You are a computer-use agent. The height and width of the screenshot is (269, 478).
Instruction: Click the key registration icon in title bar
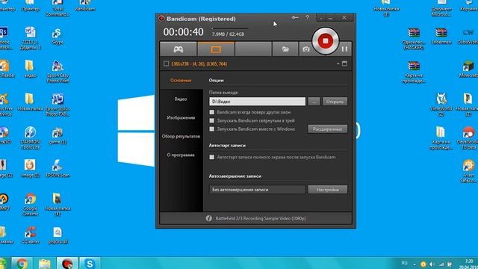[x=295, y=18]
